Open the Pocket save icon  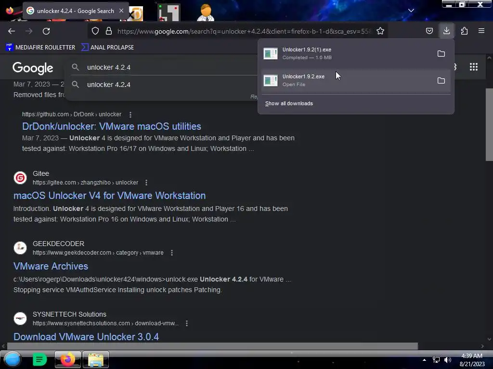pos(429,31)
